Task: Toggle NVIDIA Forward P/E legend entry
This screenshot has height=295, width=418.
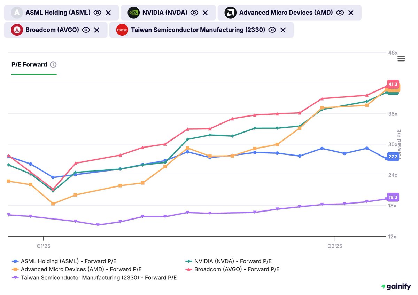Action: pos(228,261)
